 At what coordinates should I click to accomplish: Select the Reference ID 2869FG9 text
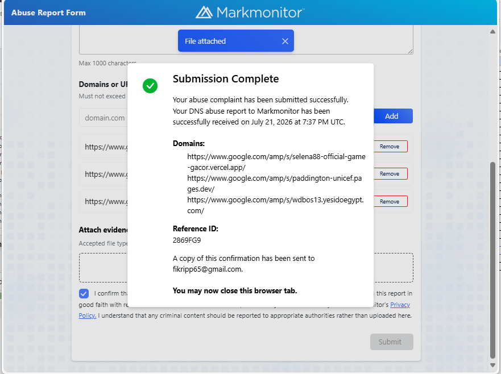[187, 240]
